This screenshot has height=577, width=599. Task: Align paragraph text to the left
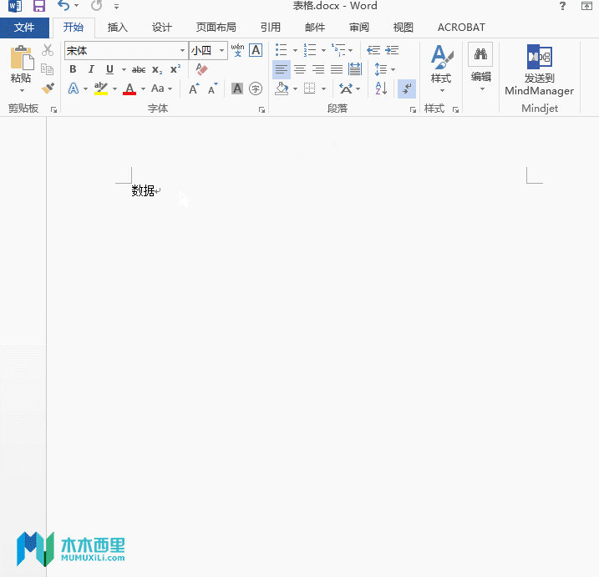click(282, 69)
